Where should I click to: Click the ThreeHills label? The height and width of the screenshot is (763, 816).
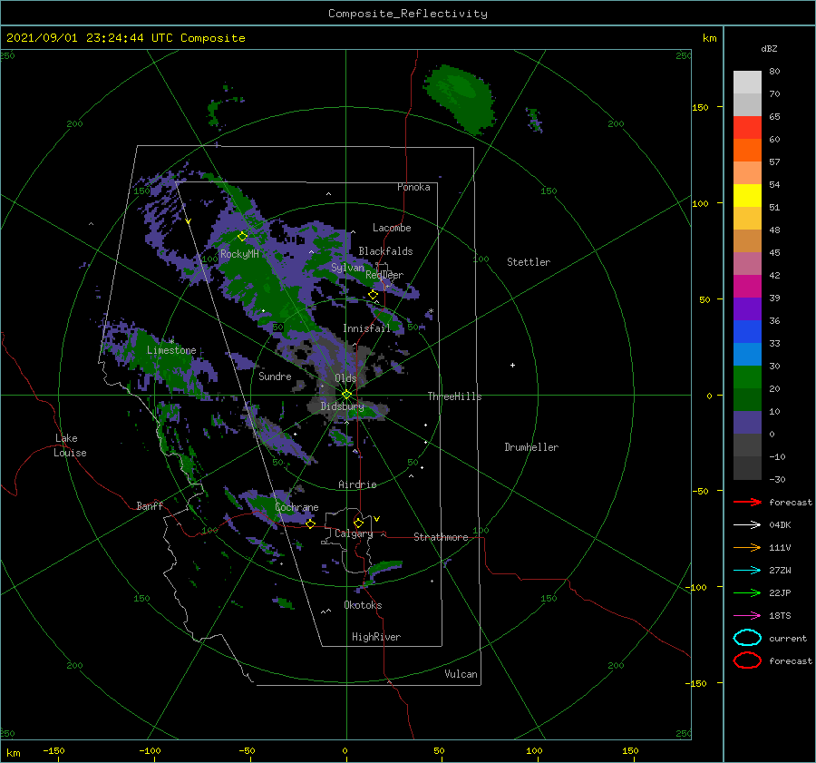(x=454, y=396)
